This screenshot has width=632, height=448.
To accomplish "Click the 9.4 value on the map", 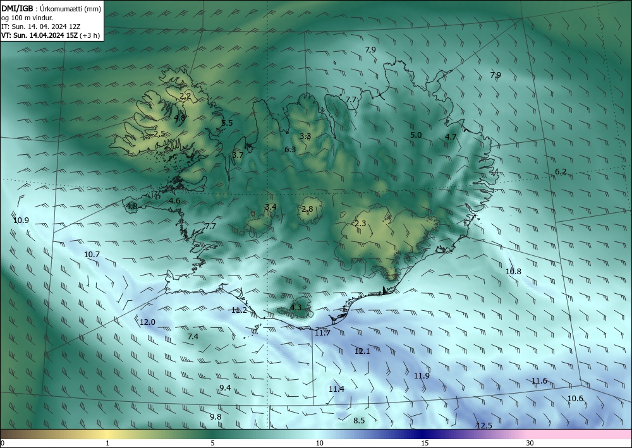I will [x=225, y=388].
